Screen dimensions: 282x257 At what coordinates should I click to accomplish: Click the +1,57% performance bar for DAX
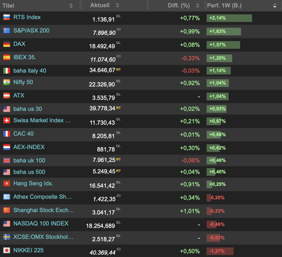point(223,45)
